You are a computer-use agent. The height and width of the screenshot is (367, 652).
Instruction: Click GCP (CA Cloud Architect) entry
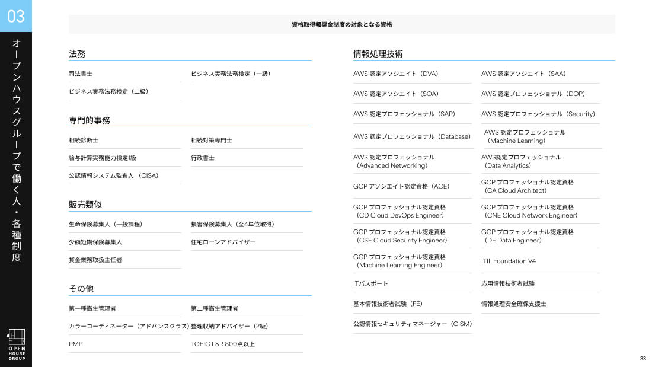[x=528, y=186]
